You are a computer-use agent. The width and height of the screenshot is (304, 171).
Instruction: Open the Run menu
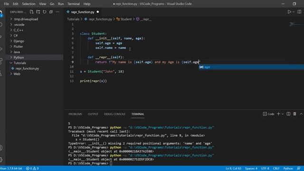[x=61, y=4]
